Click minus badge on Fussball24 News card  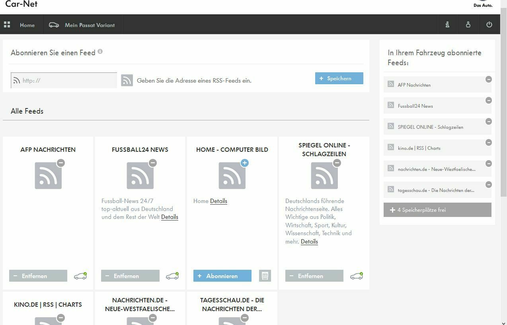(x=153, y=163)
